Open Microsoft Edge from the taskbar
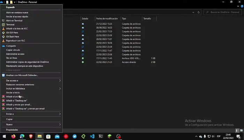 point(22,136)
